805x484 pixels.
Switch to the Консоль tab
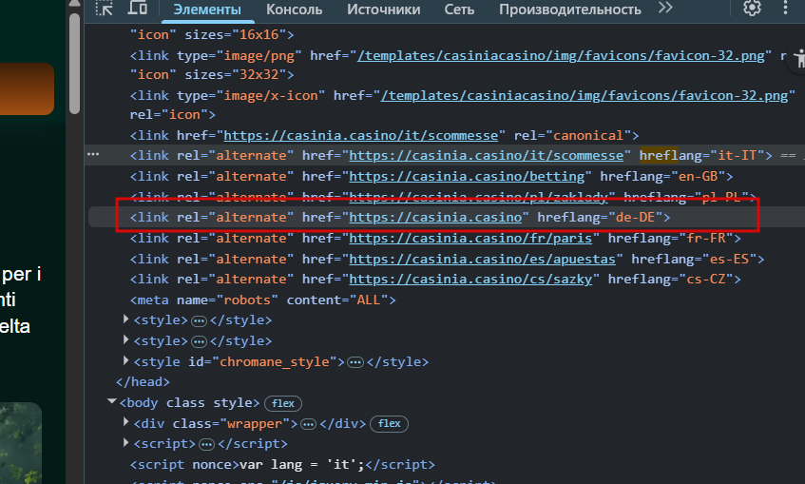pos(295,10)
